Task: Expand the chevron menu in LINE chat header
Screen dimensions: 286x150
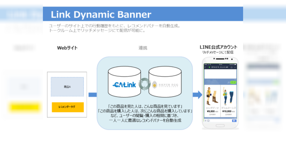Action: click(x=235, y=67)
